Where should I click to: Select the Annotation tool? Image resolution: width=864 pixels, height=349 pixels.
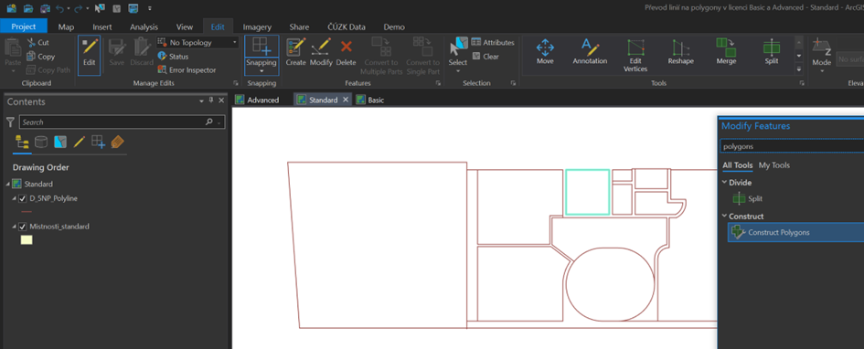pos(590,52)
